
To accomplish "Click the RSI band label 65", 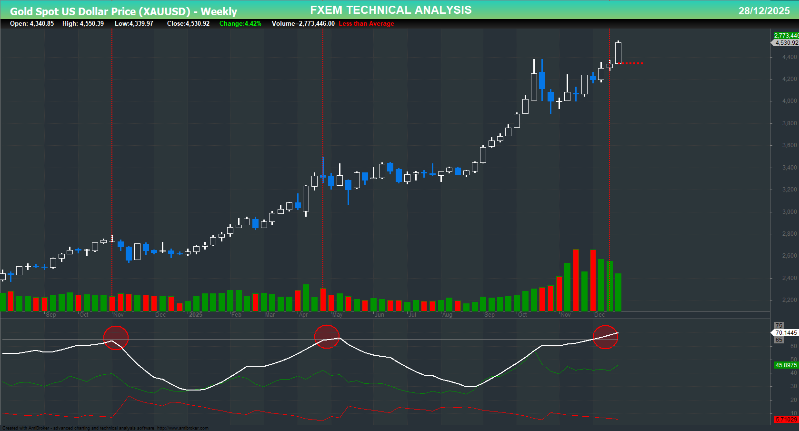I will (x=779, y=340).
